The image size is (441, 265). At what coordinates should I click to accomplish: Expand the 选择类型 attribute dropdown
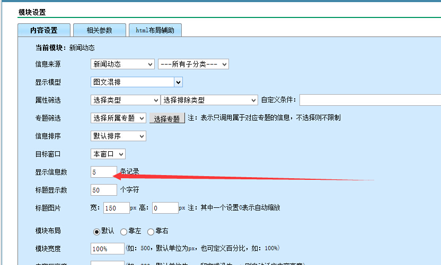125,100
